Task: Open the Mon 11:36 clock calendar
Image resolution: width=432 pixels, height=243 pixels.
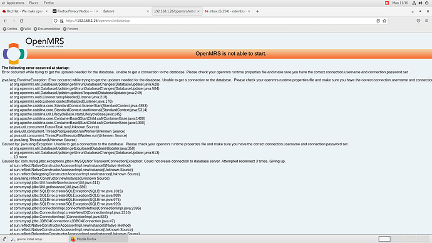Action: click(x=400, y=3)
